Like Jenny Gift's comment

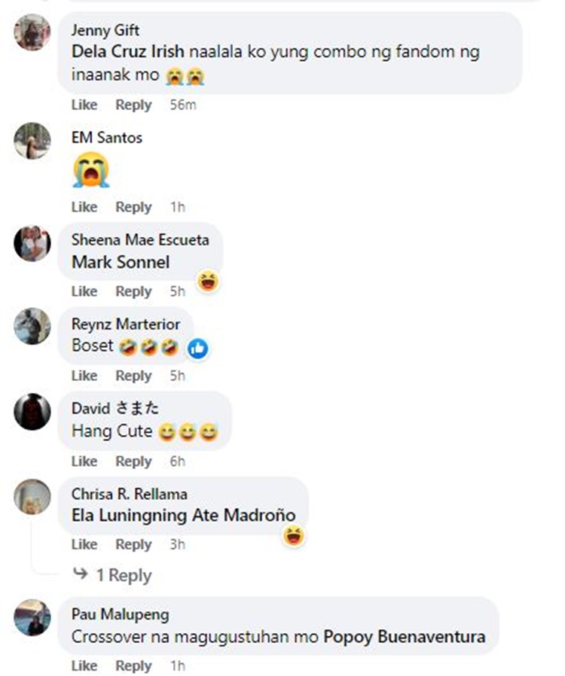pyautogui.click(x=84, y=105)
